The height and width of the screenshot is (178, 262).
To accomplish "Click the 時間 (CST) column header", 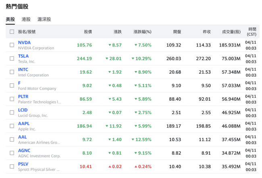I will (252, 32).
